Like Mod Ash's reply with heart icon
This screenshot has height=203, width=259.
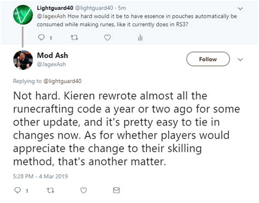point(84,190)
